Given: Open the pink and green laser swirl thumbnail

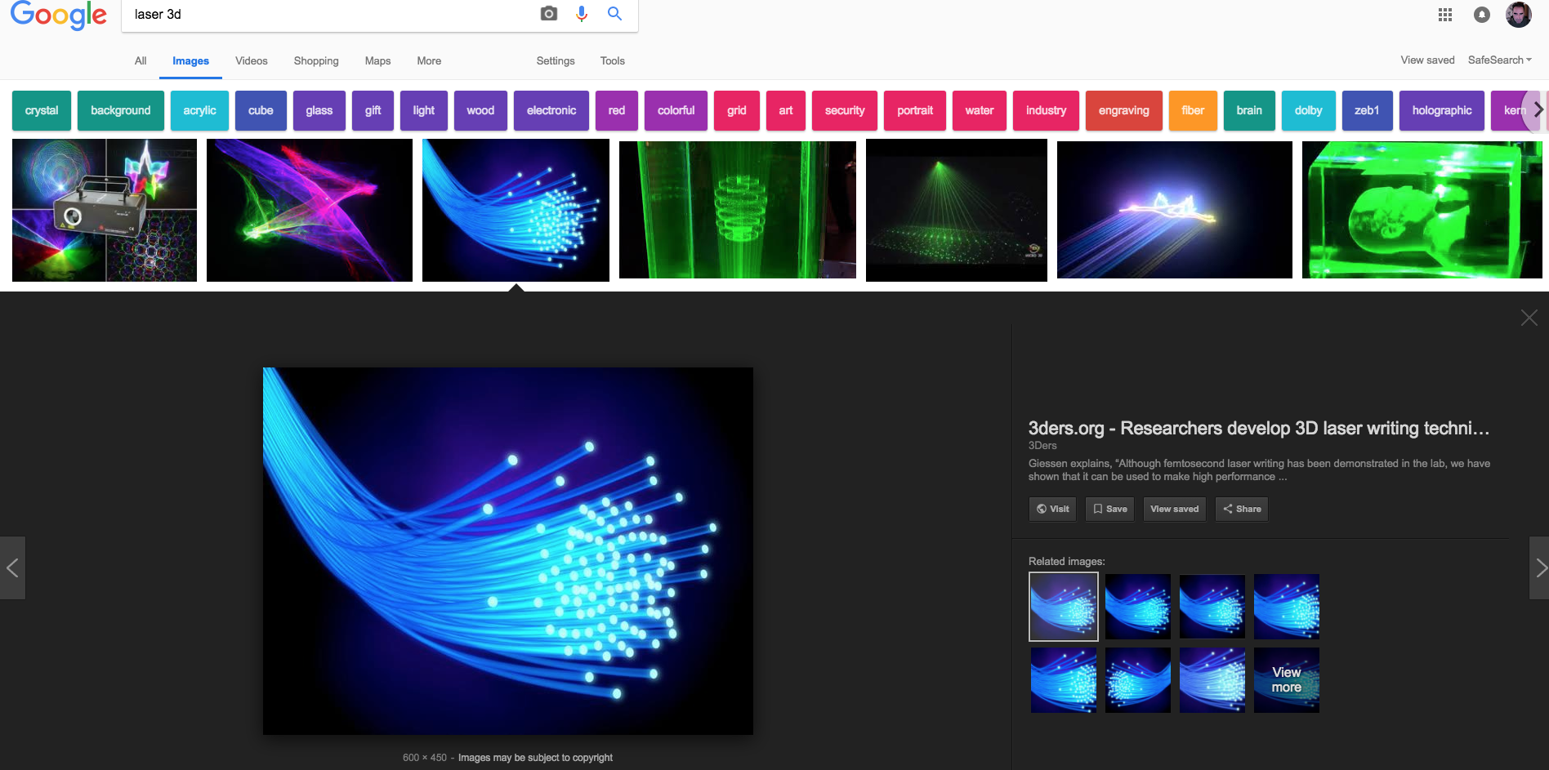Looking at the screenshot, I should 310,210.
